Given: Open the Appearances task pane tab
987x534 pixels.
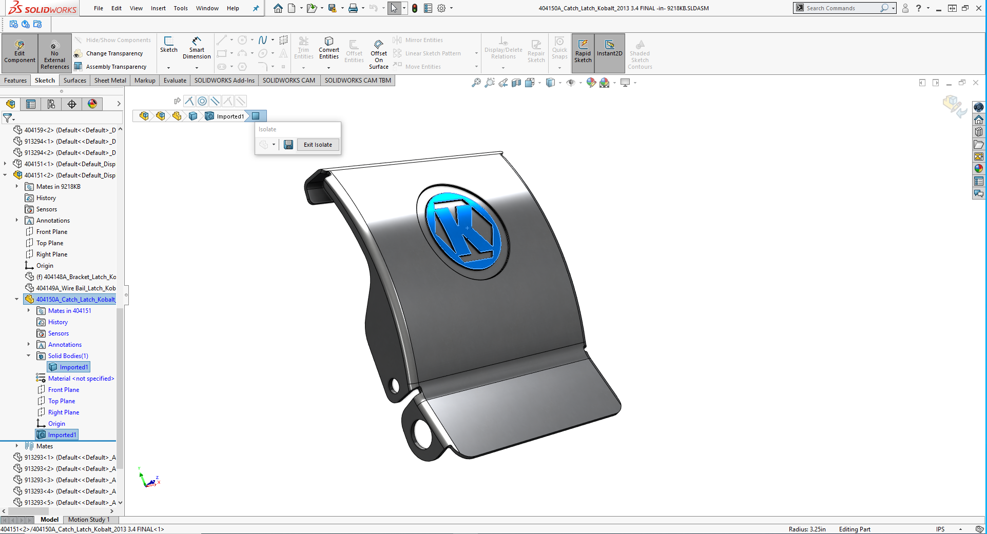Looking at the screenshot, I should (979, 169).
